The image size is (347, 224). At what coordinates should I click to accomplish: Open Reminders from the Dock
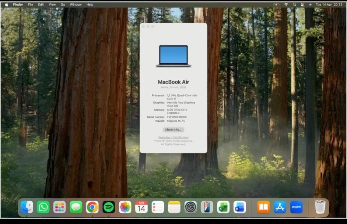158,207
